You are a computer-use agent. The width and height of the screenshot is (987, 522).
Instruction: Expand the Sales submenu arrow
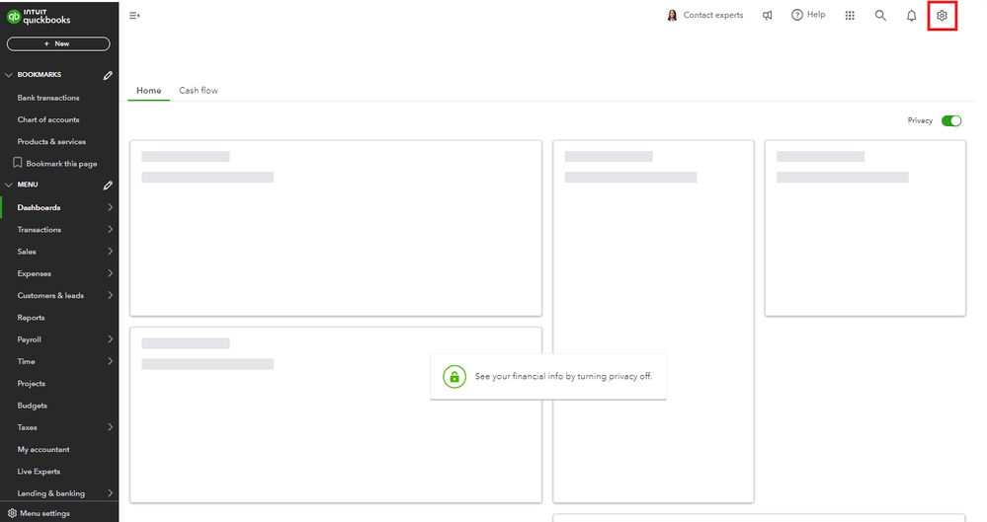click(110, 252)
